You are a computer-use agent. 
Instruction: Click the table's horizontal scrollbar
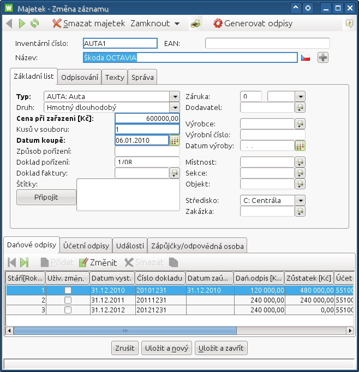125,331
